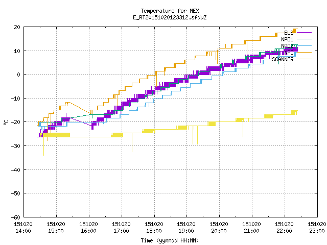
Task: Click the y-axis value 10
Action: coord(17,51)
